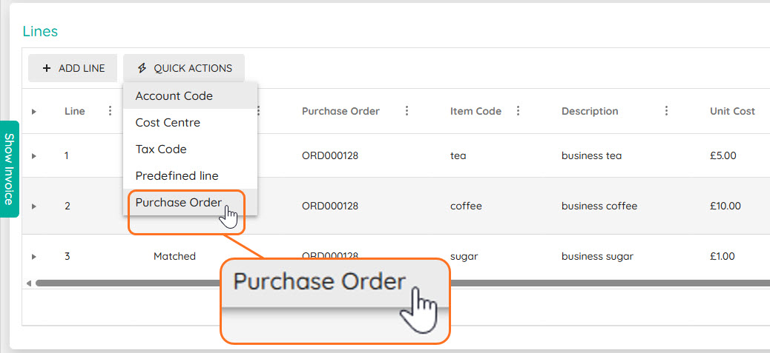Sort by Description column header
Viewport: 770px width, 353px height.
point(590,111)
